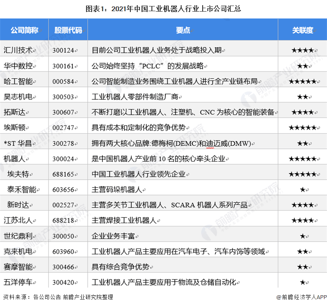Screen dimensions: 327x306
Task: Click the single star rating for 五洋停车
Action: pos(302,282)
